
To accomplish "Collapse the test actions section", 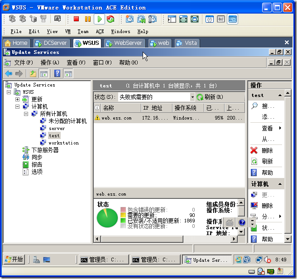I will [x=280, y=95].
